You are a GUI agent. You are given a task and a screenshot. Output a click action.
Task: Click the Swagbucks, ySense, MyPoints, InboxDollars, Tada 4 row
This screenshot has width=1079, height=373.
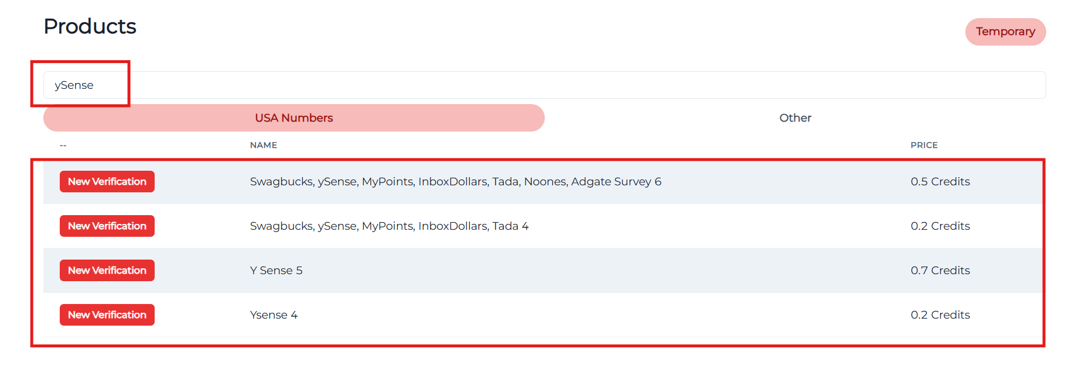[x=388, y=226]
